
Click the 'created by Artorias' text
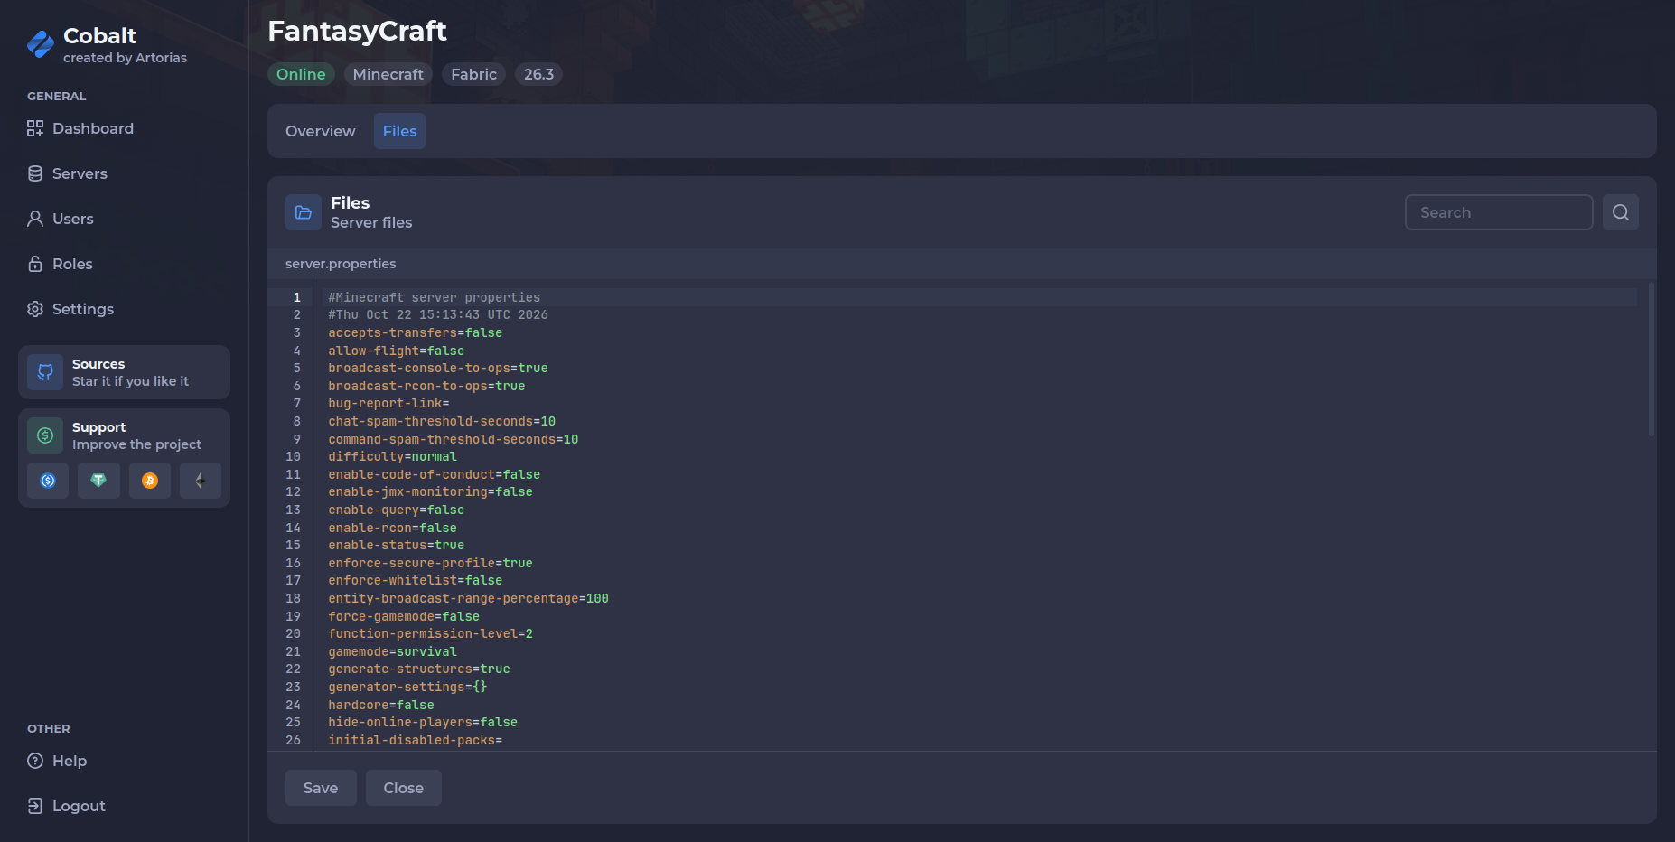[x=125, y=58]
